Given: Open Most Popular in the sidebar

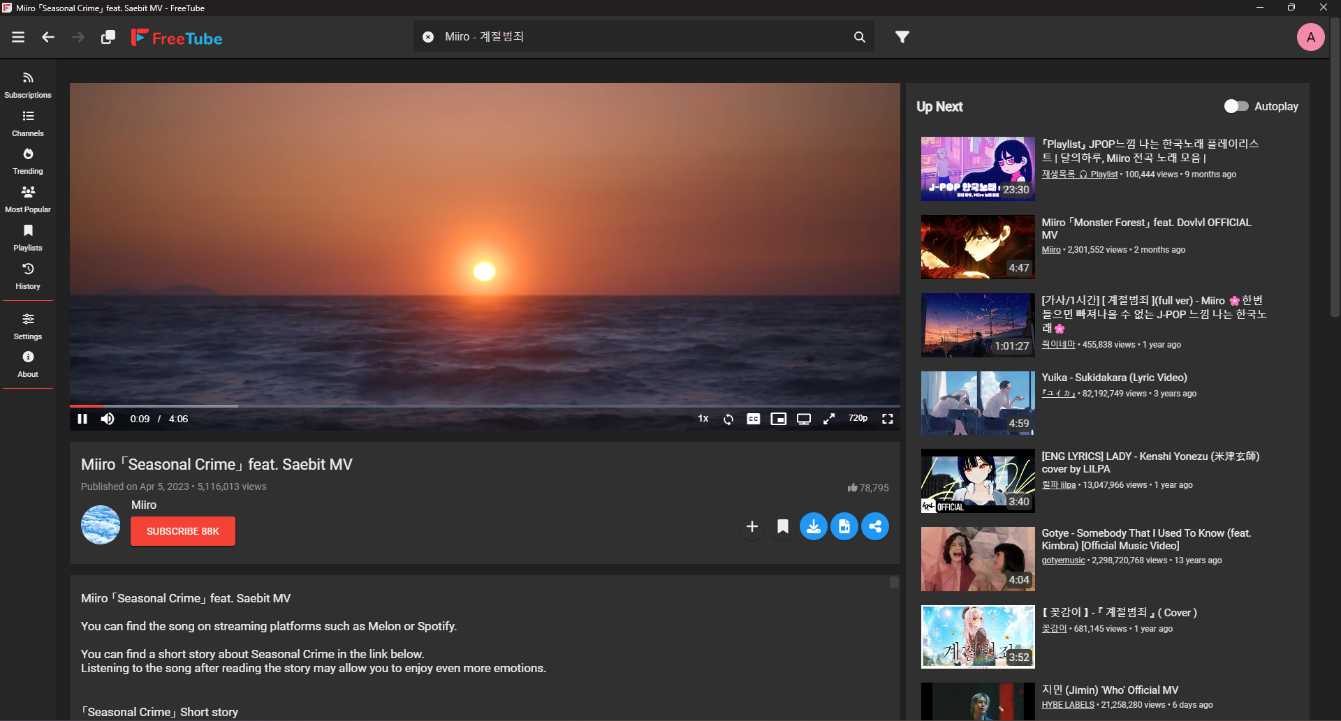Looking at the screenshot, I should point(28,200).
